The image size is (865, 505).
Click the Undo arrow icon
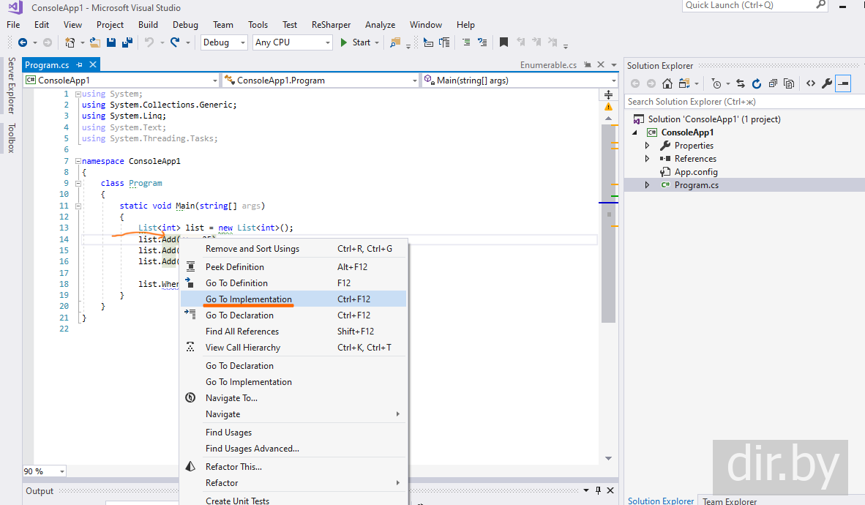pos(149,42)
